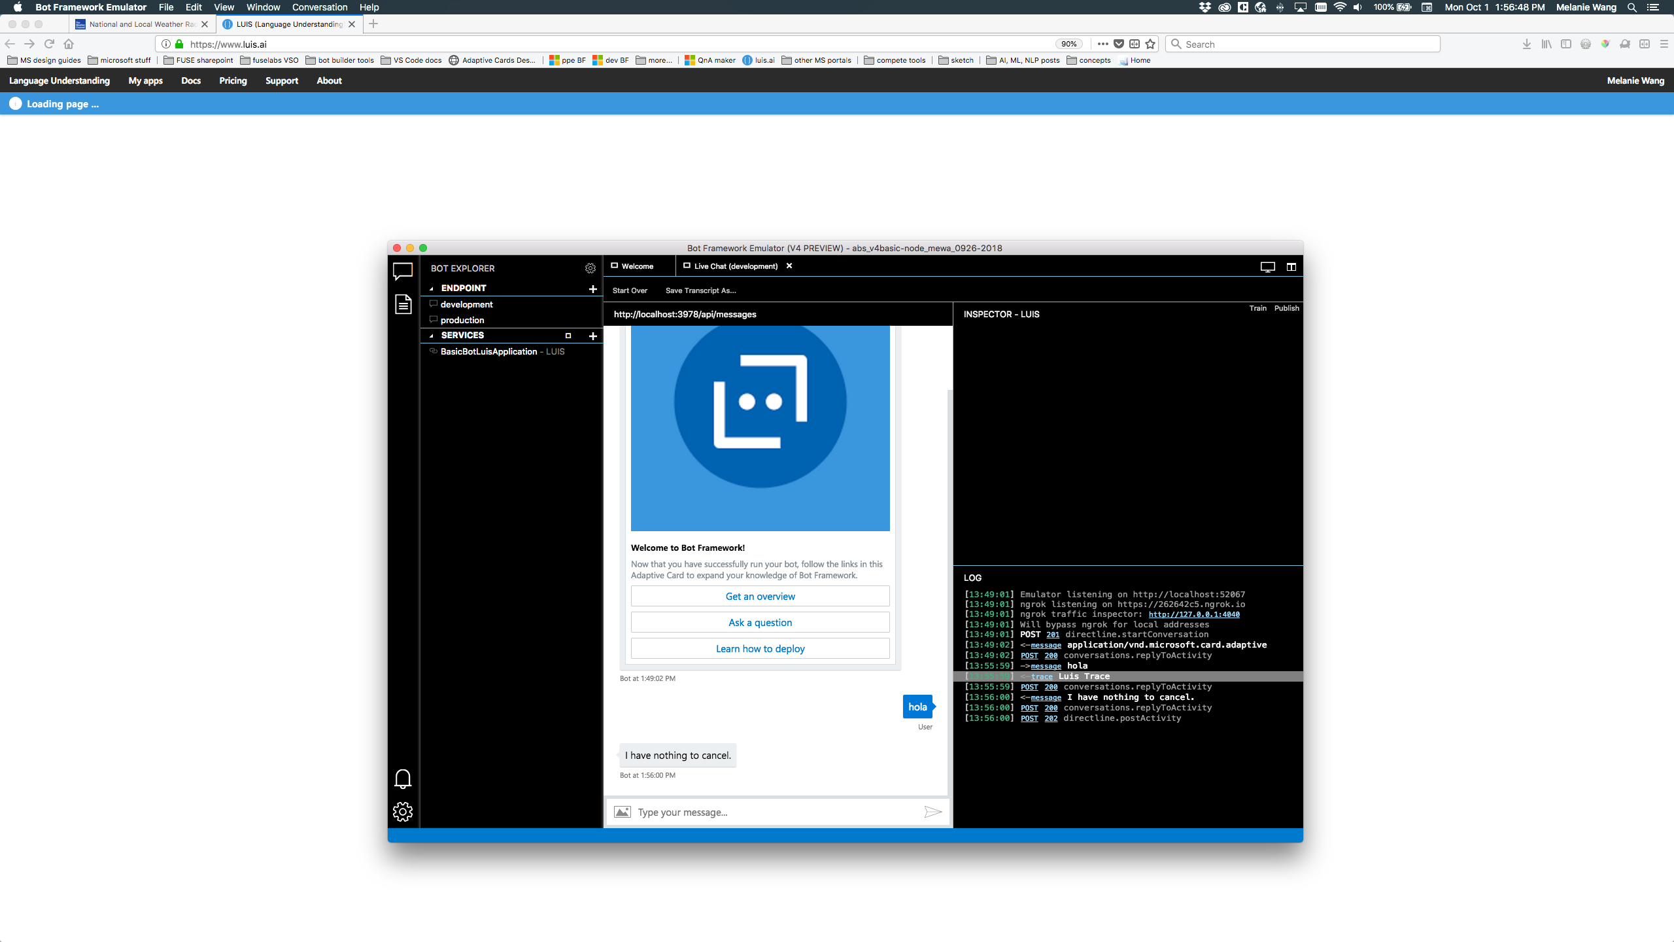The image size is (1674, 942).
Task: Click the Start Over button
Action: coord(630,290)
